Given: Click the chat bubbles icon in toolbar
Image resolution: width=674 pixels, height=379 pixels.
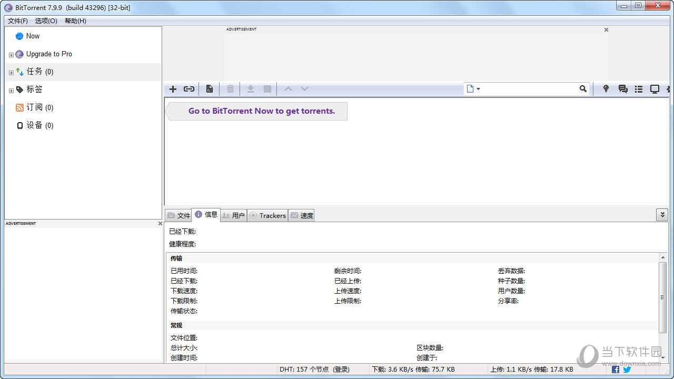Looking at the screenshot, I should click(x=623, y=89).
